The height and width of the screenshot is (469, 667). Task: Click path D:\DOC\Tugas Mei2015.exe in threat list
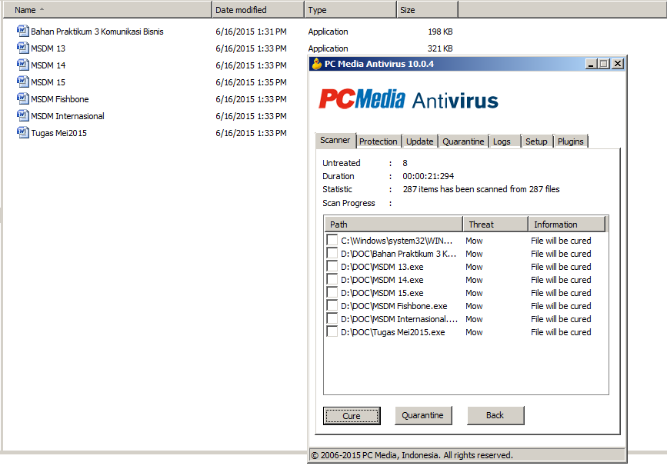pyautogui.click(x=392, y=332)
